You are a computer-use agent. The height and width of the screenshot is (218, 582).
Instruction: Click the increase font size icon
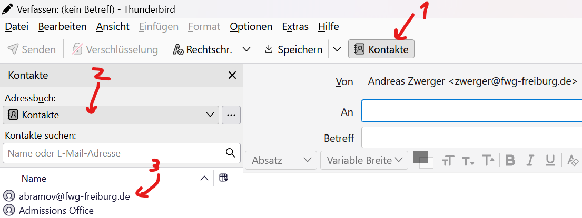click(x=488, y=160)
